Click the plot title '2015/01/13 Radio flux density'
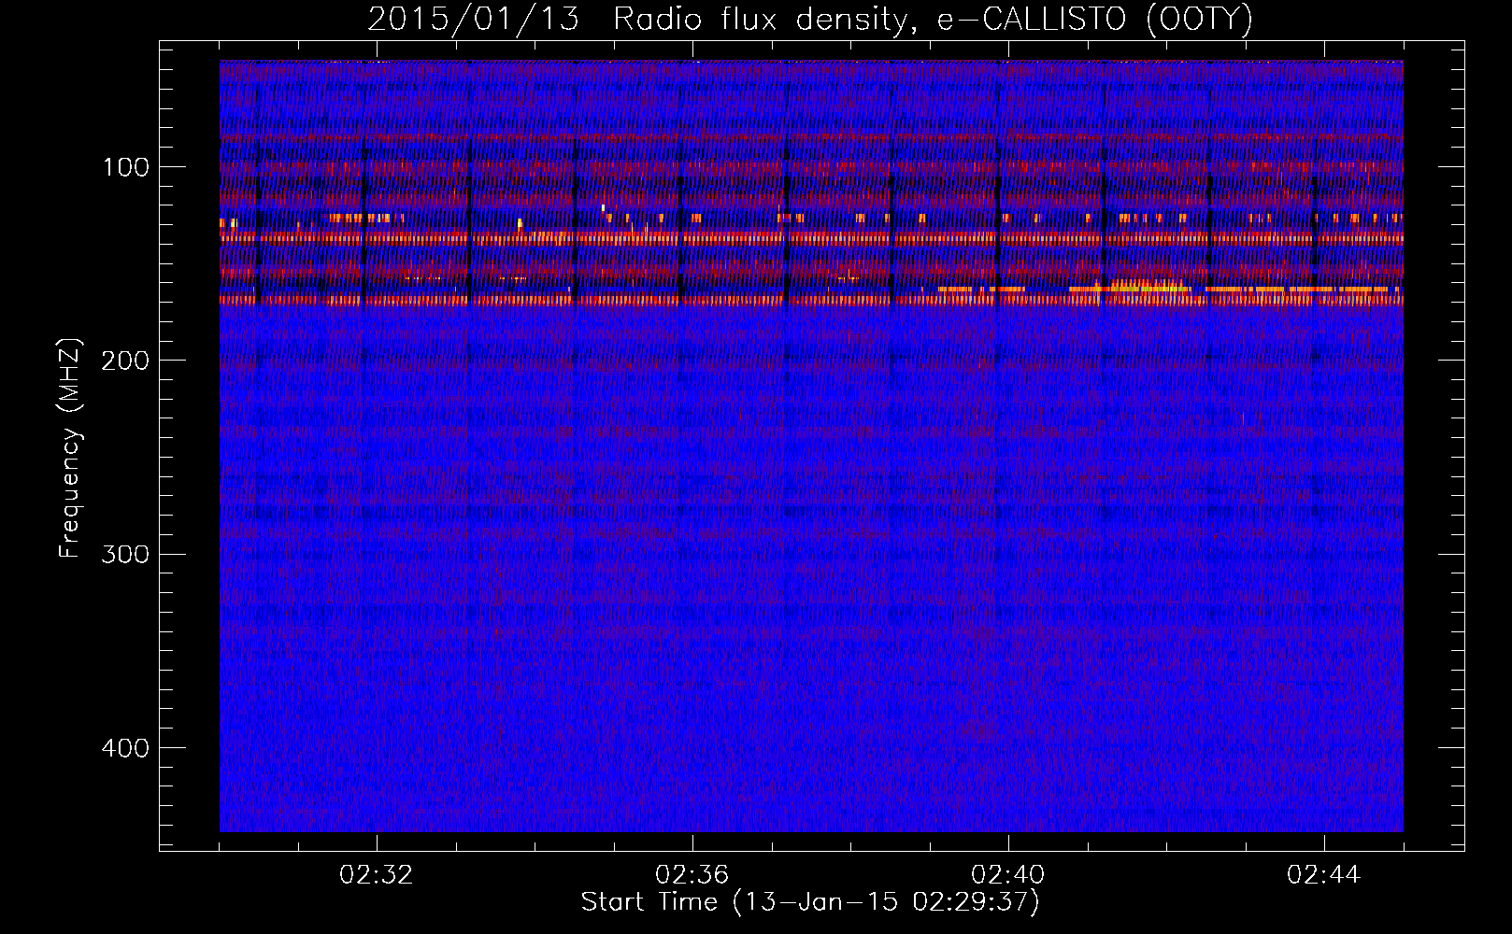This screenshot has height=934, width=1512. point(810,20)
